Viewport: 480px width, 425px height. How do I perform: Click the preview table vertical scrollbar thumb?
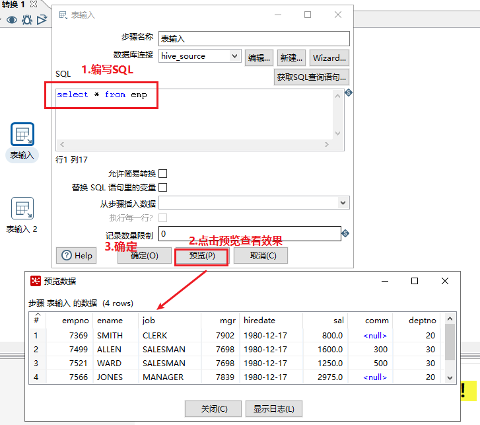coord(450,342)
